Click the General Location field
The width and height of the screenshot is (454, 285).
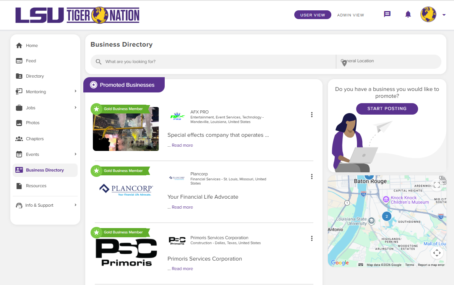(x=389, y=62)
